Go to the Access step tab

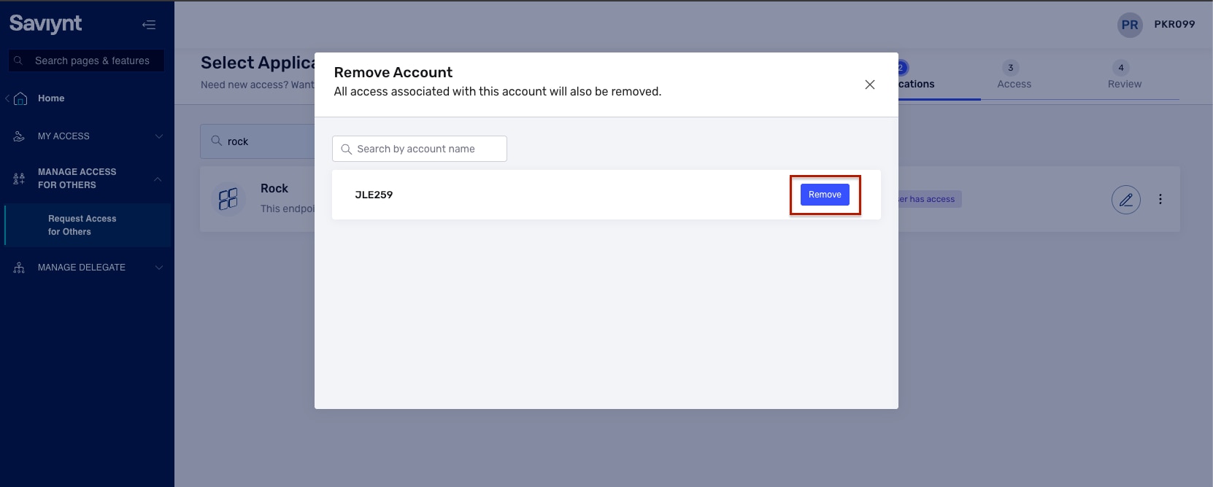click(x=1014, y=76)
